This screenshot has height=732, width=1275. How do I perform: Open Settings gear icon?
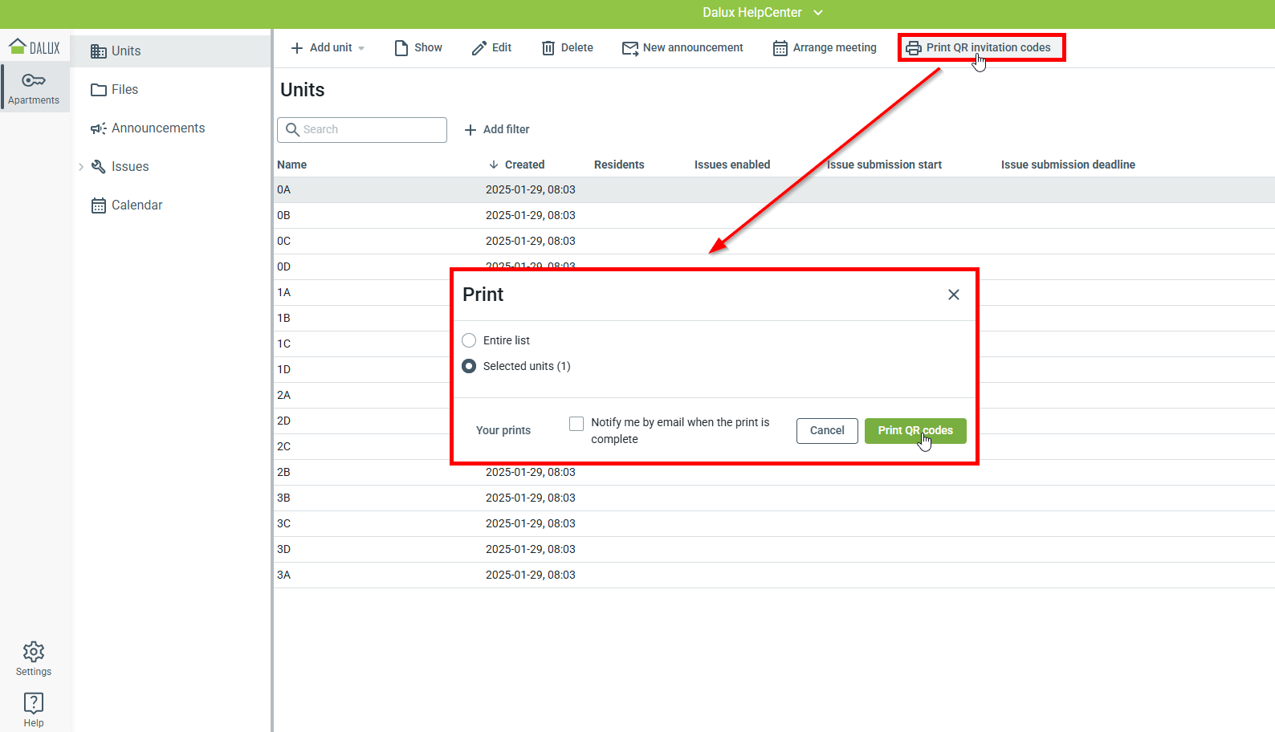coord(34,651)
